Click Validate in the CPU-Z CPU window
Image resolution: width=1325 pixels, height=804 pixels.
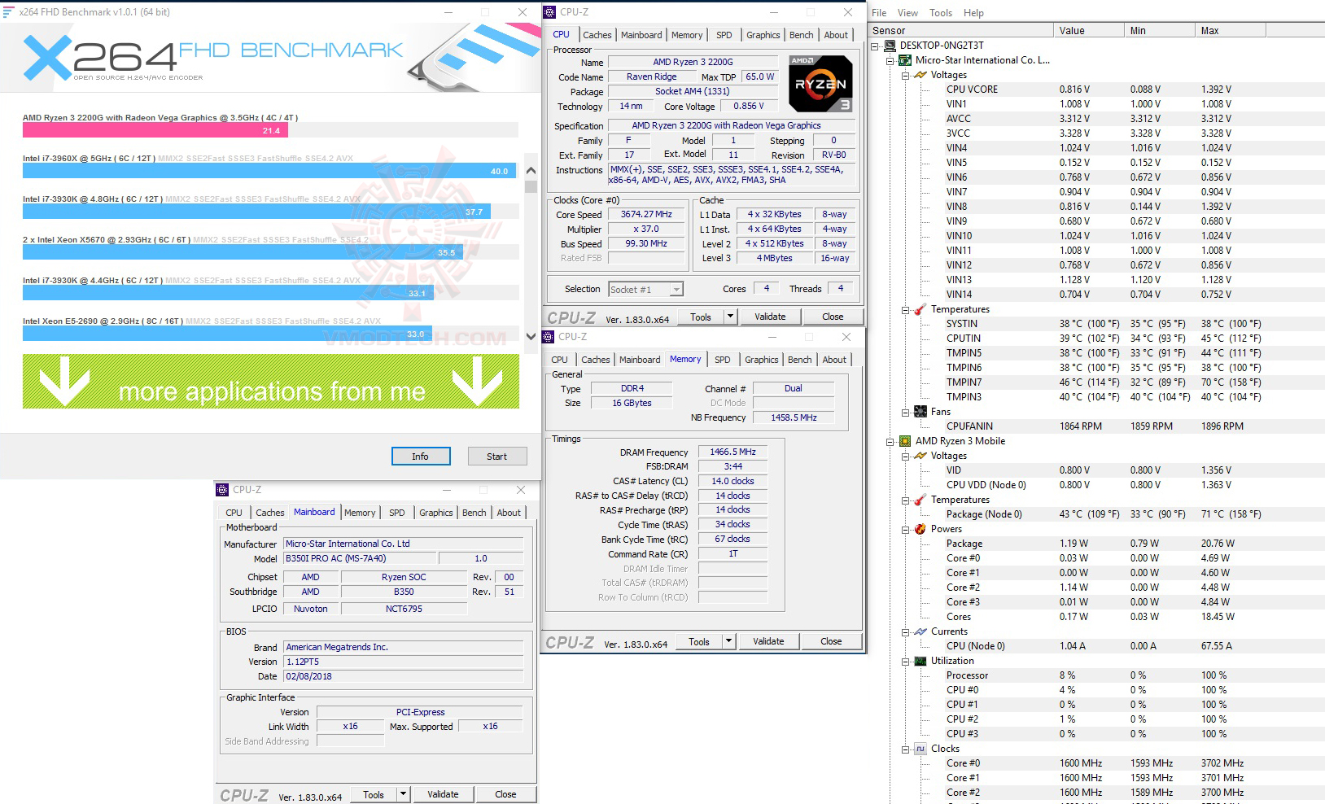tap(770, 317)
